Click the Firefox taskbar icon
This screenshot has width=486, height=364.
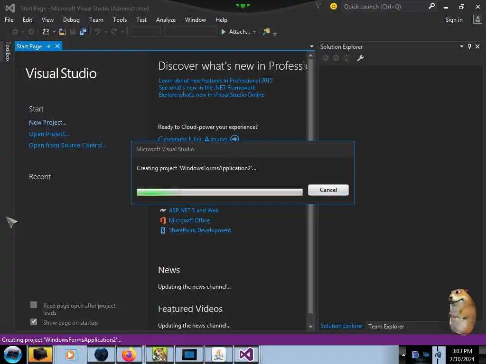click(x=129, y=355)
